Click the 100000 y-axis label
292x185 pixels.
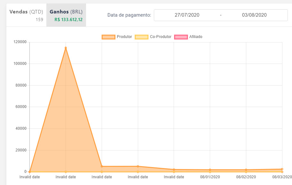tap(20, 64)
